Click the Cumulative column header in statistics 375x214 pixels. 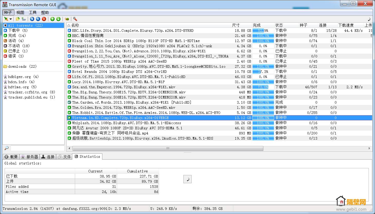point(138,171)
